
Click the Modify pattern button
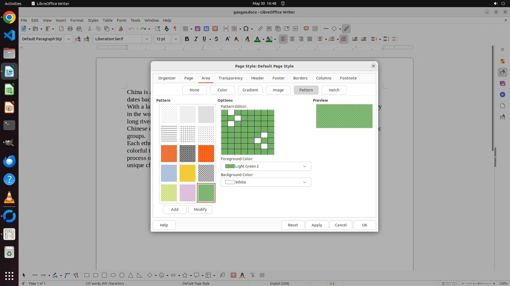point(200,209)
